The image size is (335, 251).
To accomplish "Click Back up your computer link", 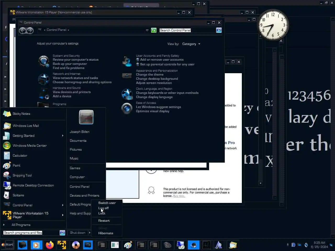I will tap(70, 64).
